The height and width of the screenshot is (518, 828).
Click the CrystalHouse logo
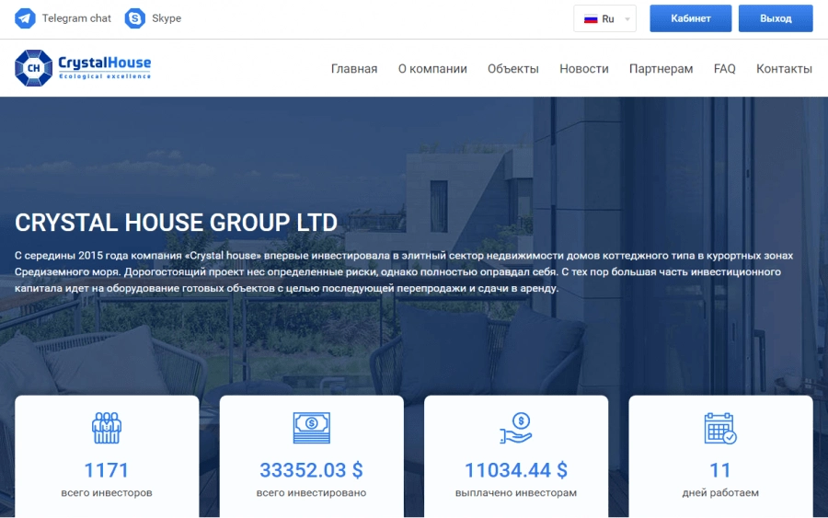pyautogui.click(x=83, y=68)
